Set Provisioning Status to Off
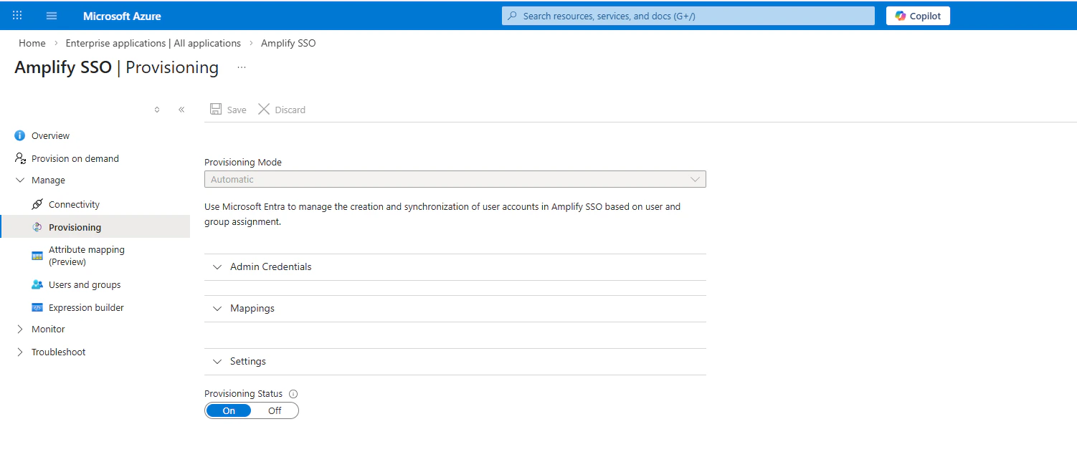This screenshot has height=457, width=1077. (x=275, y=410)
